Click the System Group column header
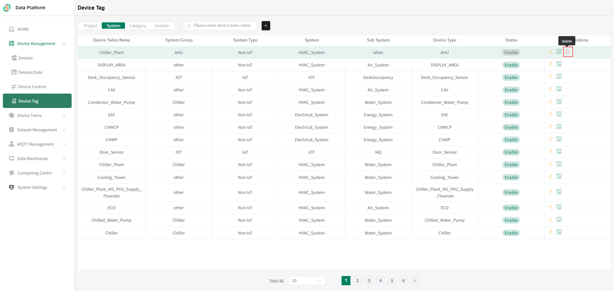Screen dimensions: 614x291 (x=179, y=40)
